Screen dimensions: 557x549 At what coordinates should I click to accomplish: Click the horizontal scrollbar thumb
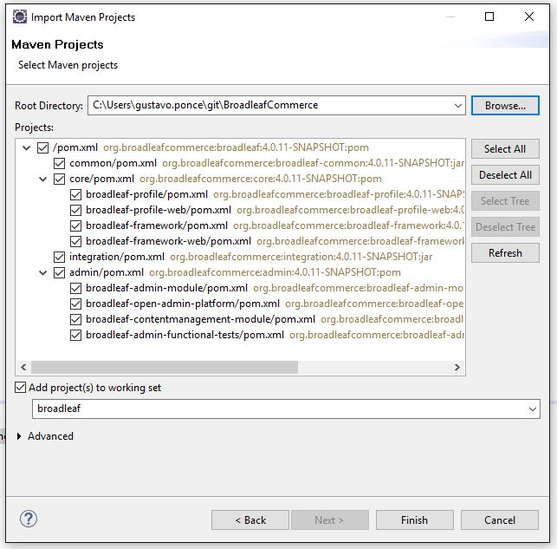coord(165,368)
